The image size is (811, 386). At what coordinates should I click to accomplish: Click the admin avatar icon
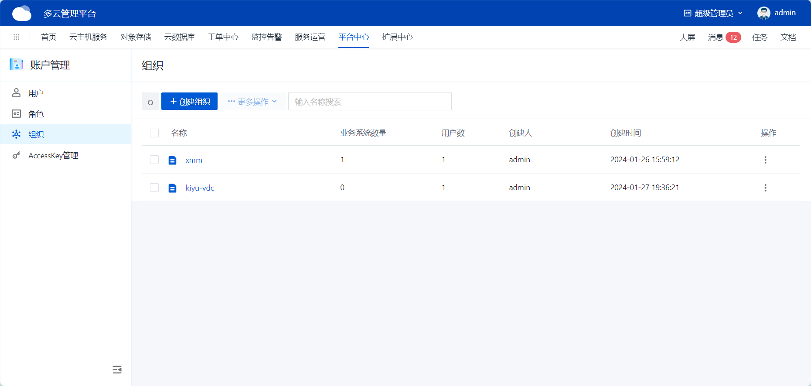pos(763,13)
